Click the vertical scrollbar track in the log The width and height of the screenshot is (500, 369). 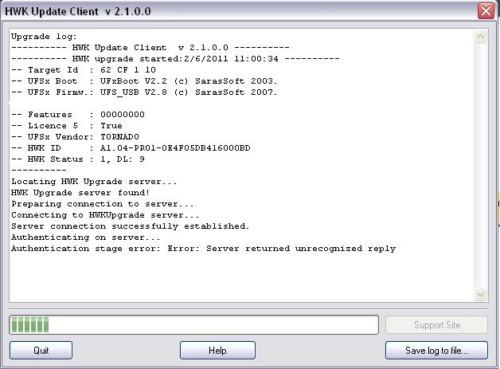click(480, 159)
